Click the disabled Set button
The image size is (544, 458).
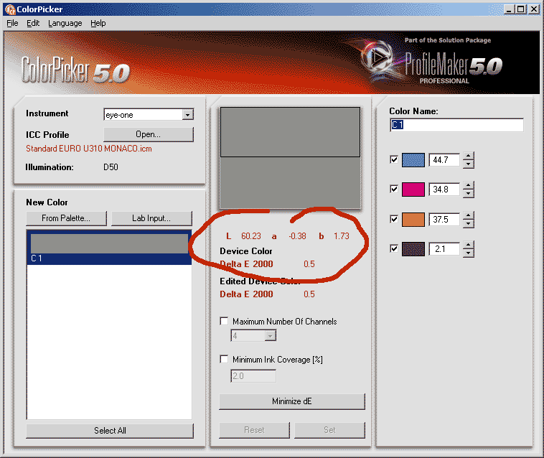329,430
